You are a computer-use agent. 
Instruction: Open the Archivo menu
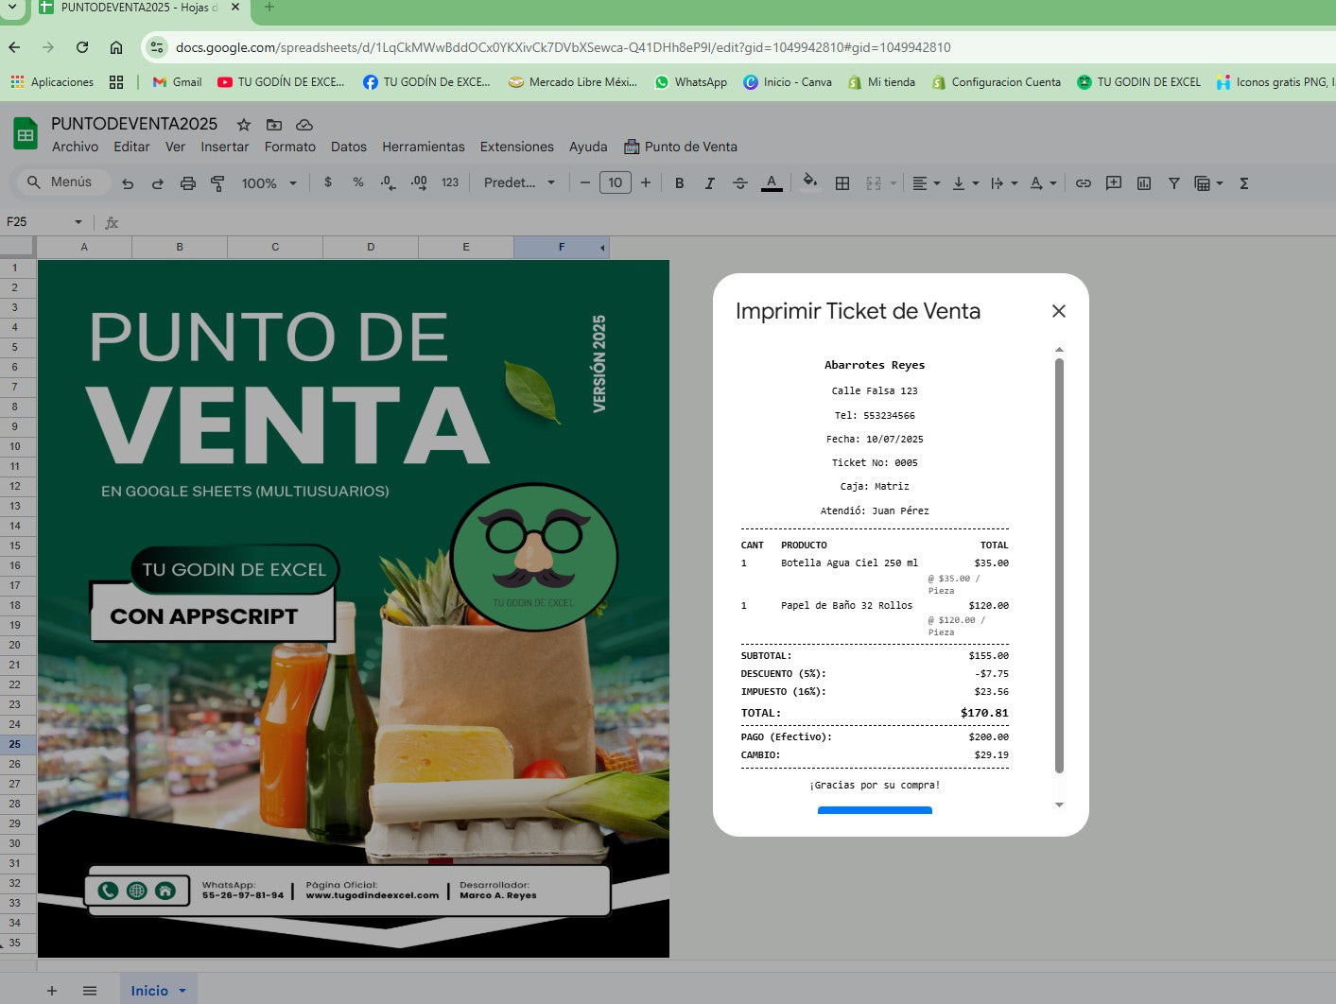pos(75,147)
